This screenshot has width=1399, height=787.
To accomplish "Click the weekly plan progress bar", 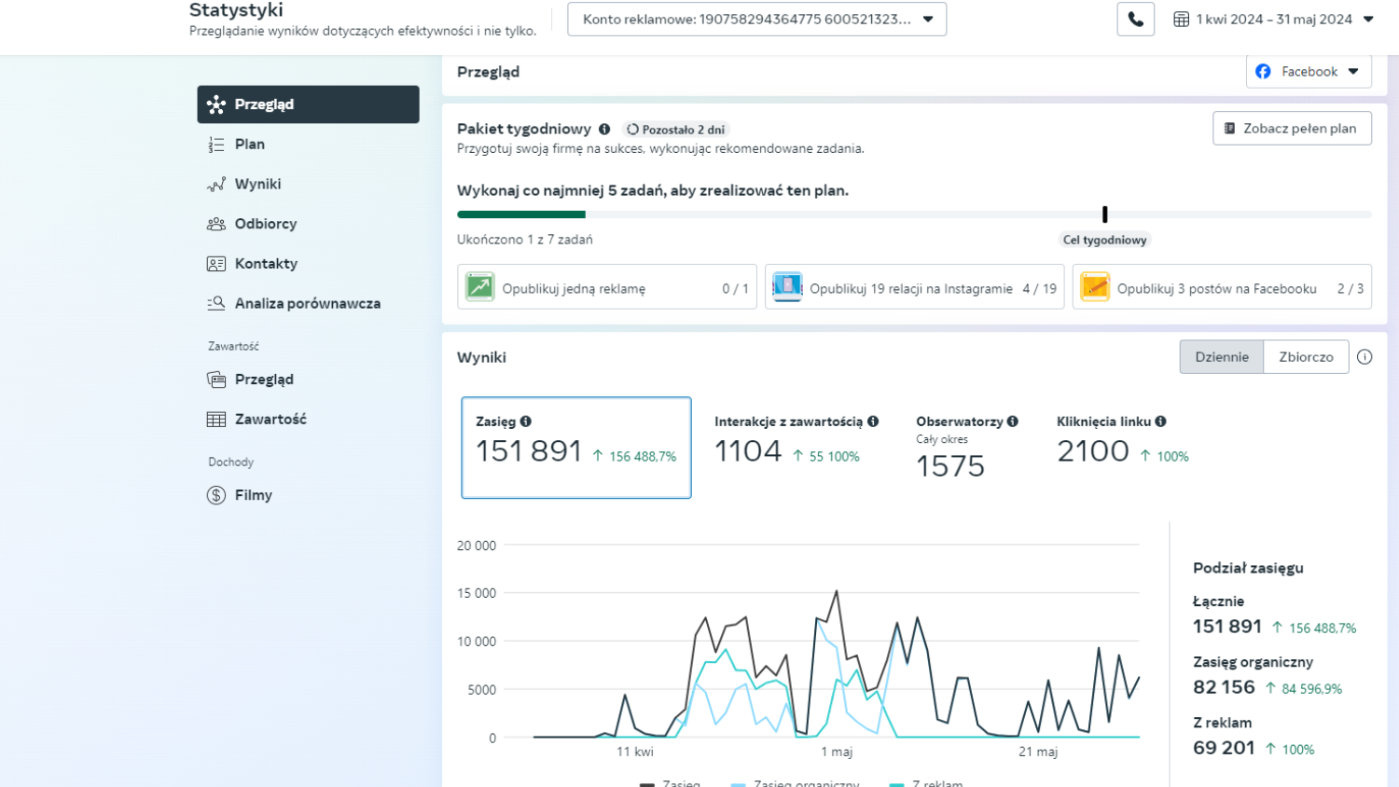I will pyautogui.click(x=914, y=214).
